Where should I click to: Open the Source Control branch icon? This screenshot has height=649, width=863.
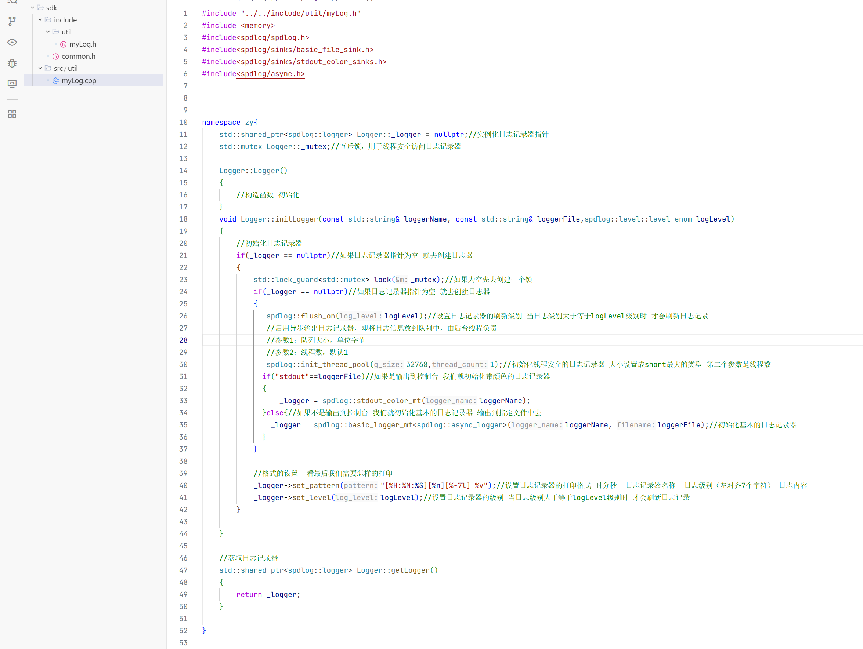(12, 21)
